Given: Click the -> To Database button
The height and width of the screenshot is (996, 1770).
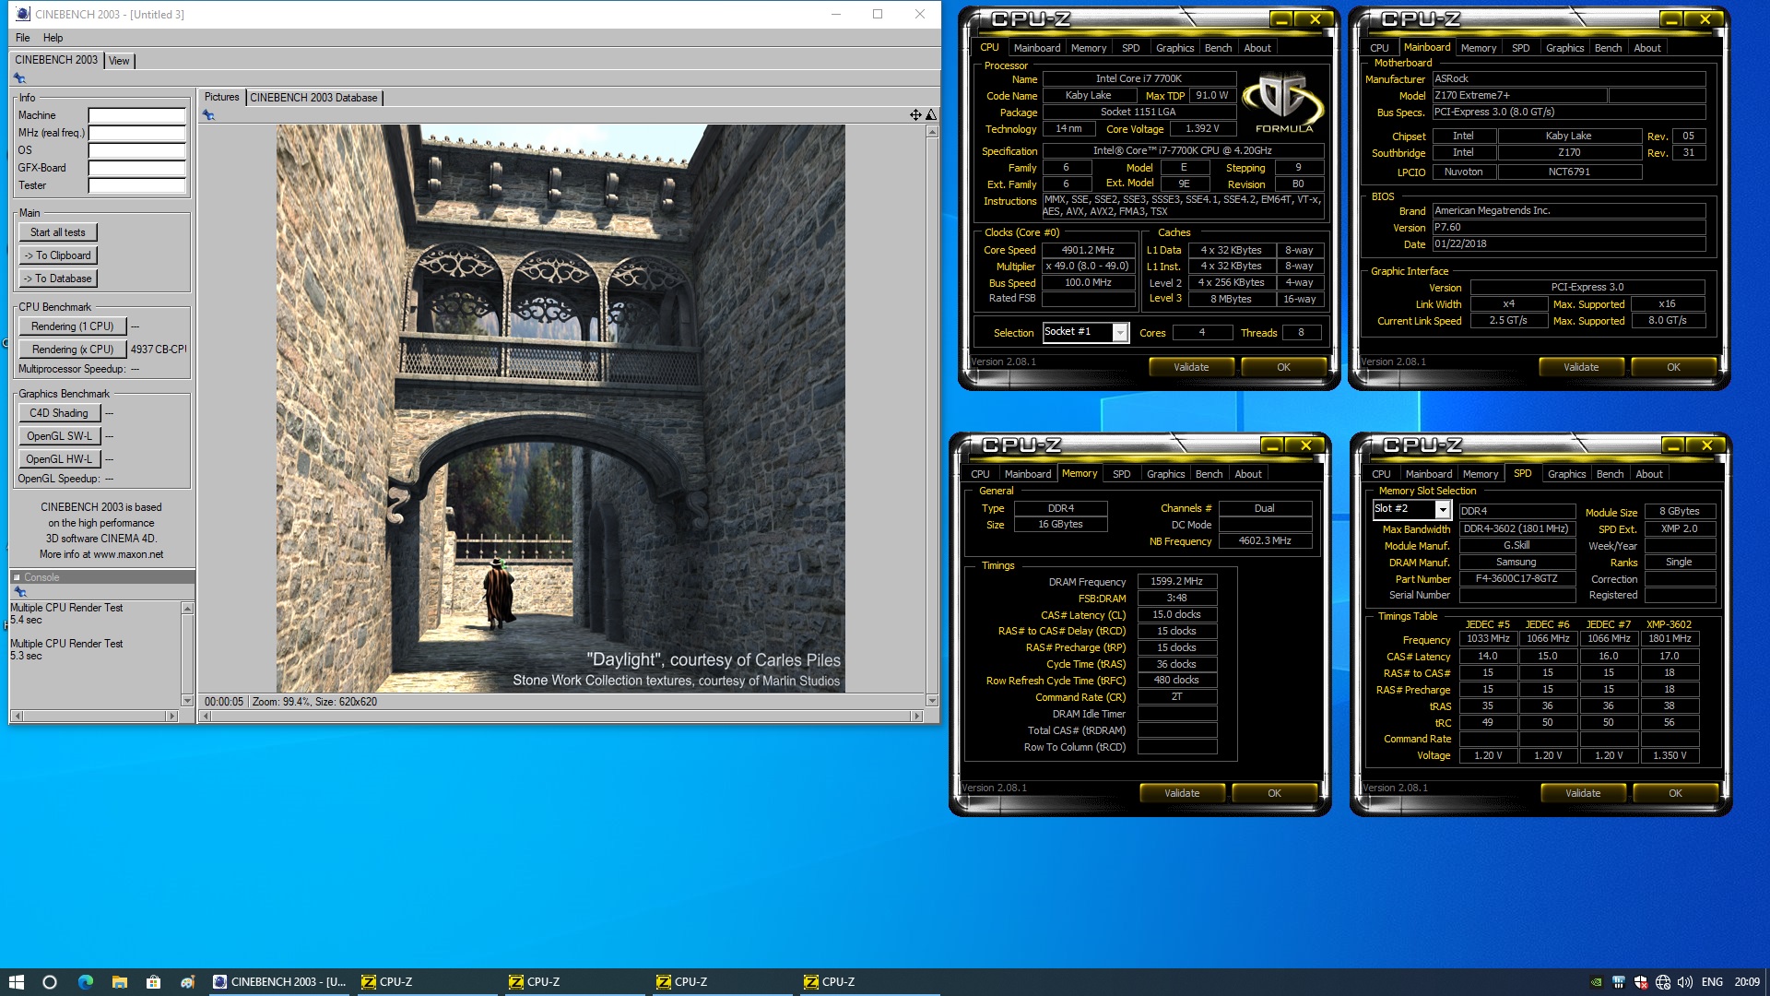Looking at the screenshot, I should (58, 279).
